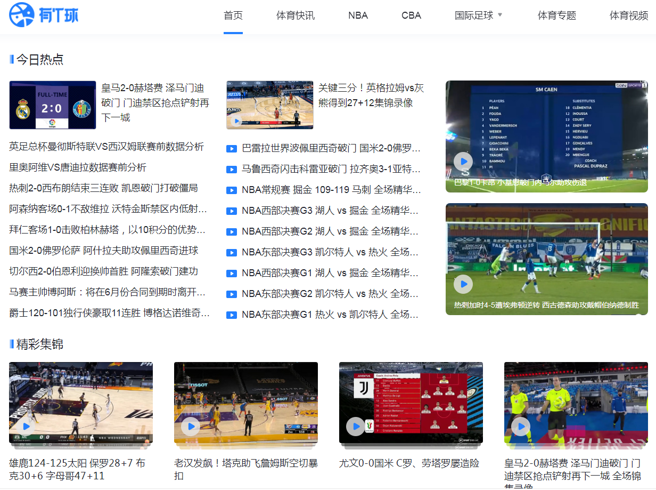Open NBA东部决赛G3 凯尔特人 vs 热火 link
Screen dimensions: 656x490
[331, 252]
